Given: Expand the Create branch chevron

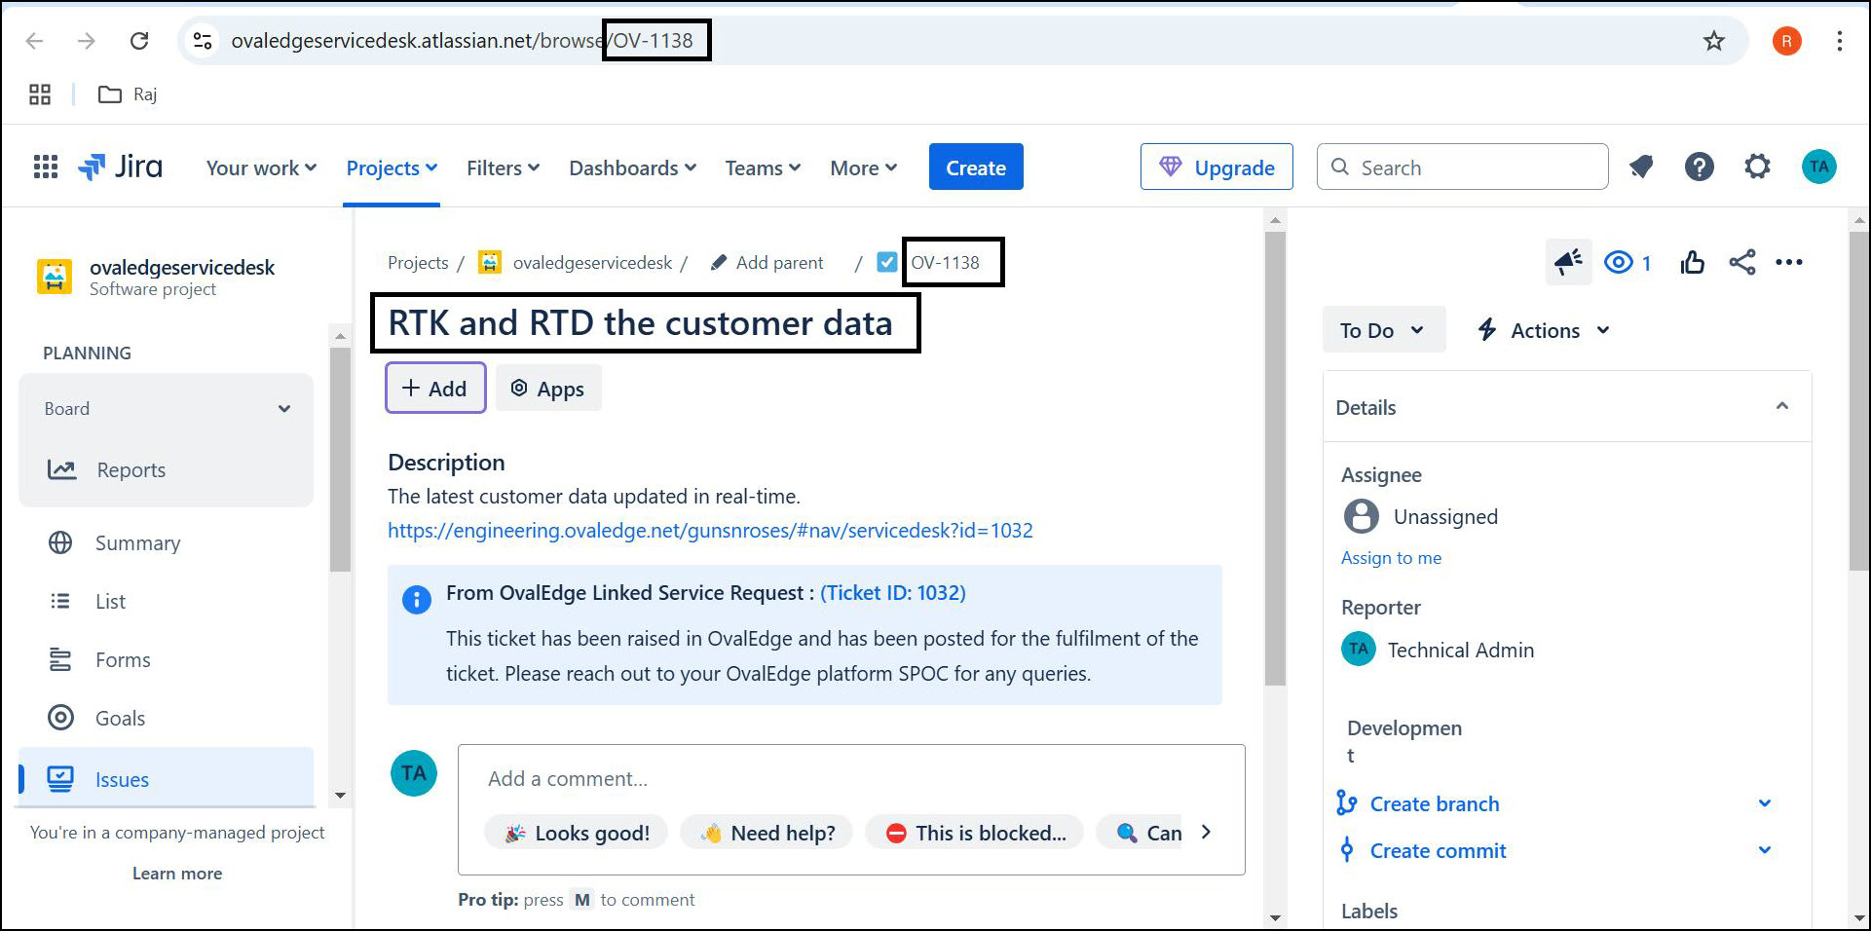Looking at the screenshot, I should [1764, 803].
